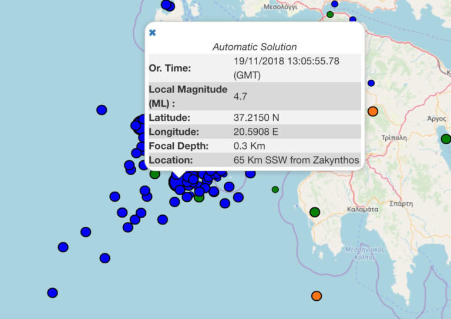
Task: Click the isolated blue marker left of popup
Action: click(102, 110)
